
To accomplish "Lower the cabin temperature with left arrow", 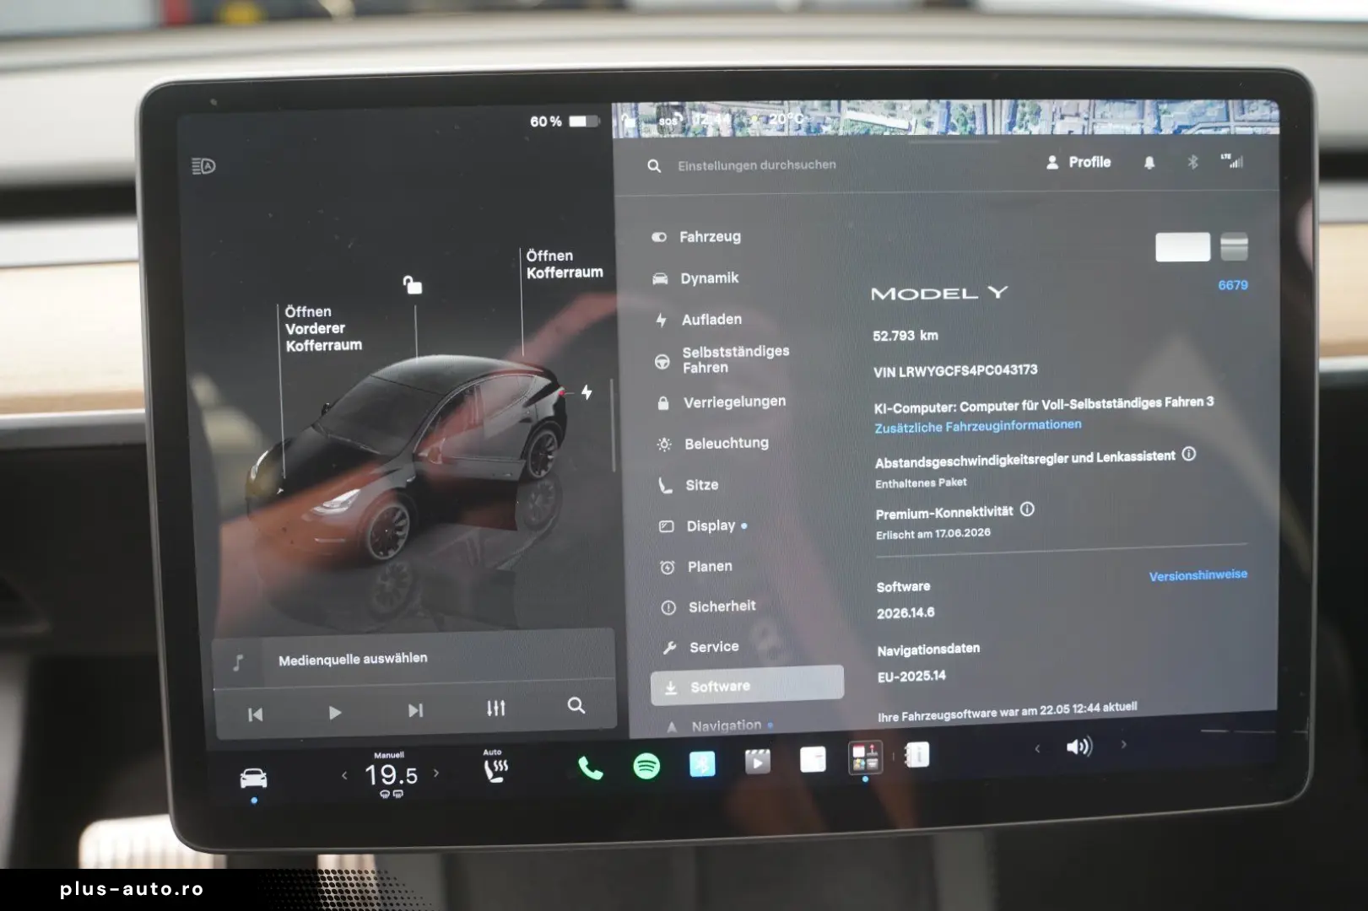I will (x=344, y=775).
